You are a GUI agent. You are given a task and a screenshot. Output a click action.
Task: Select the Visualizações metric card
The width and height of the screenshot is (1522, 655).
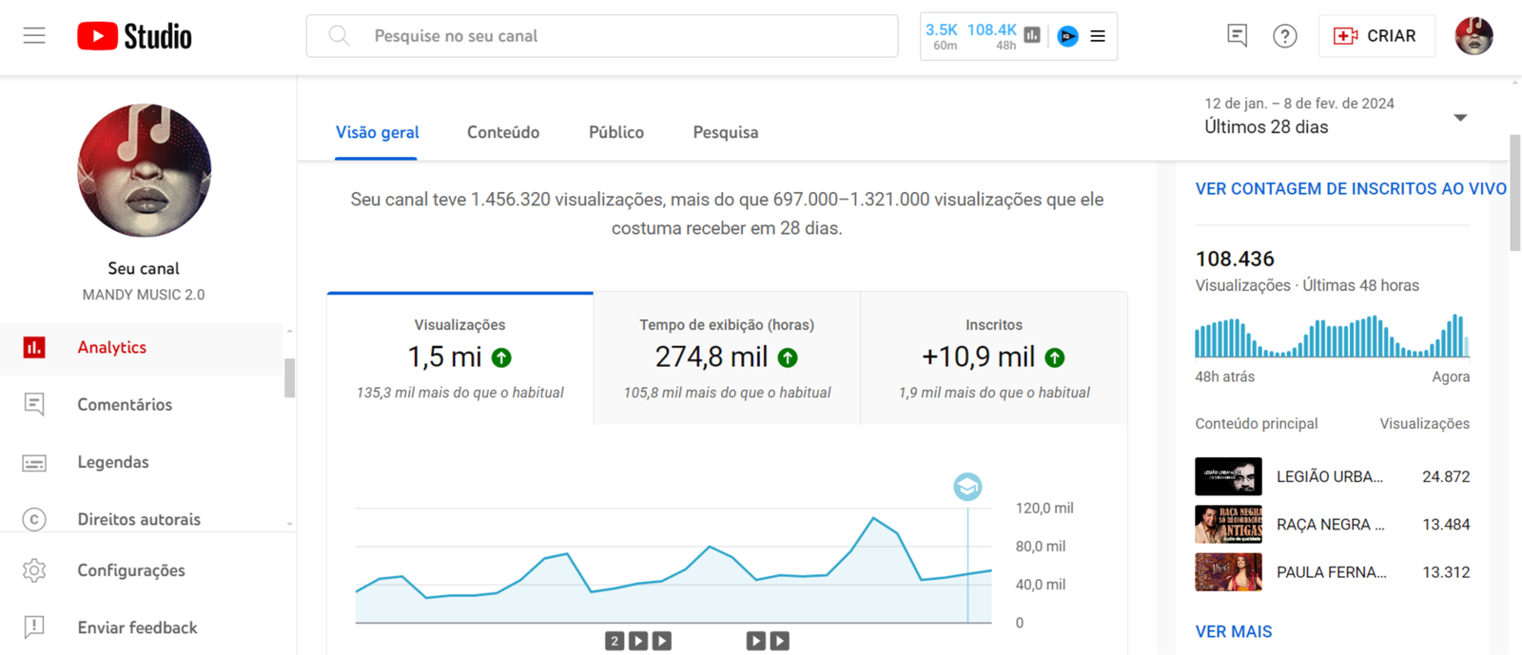coord(460,358)
